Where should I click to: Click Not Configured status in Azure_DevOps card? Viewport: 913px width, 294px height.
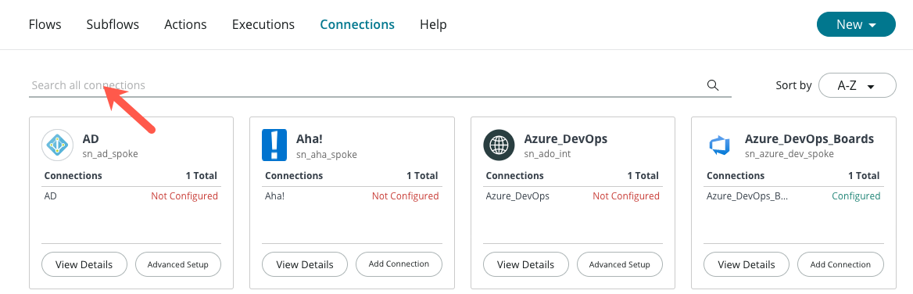[x=626, y=196]
